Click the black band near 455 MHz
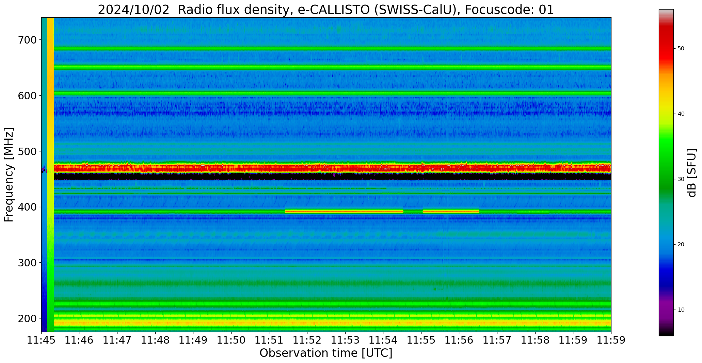The height and width of the screenshot is (363, 702). point(332,177)
